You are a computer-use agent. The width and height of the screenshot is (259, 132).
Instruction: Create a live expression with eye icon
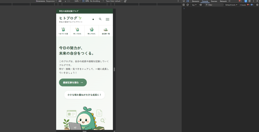coord(201,5)
